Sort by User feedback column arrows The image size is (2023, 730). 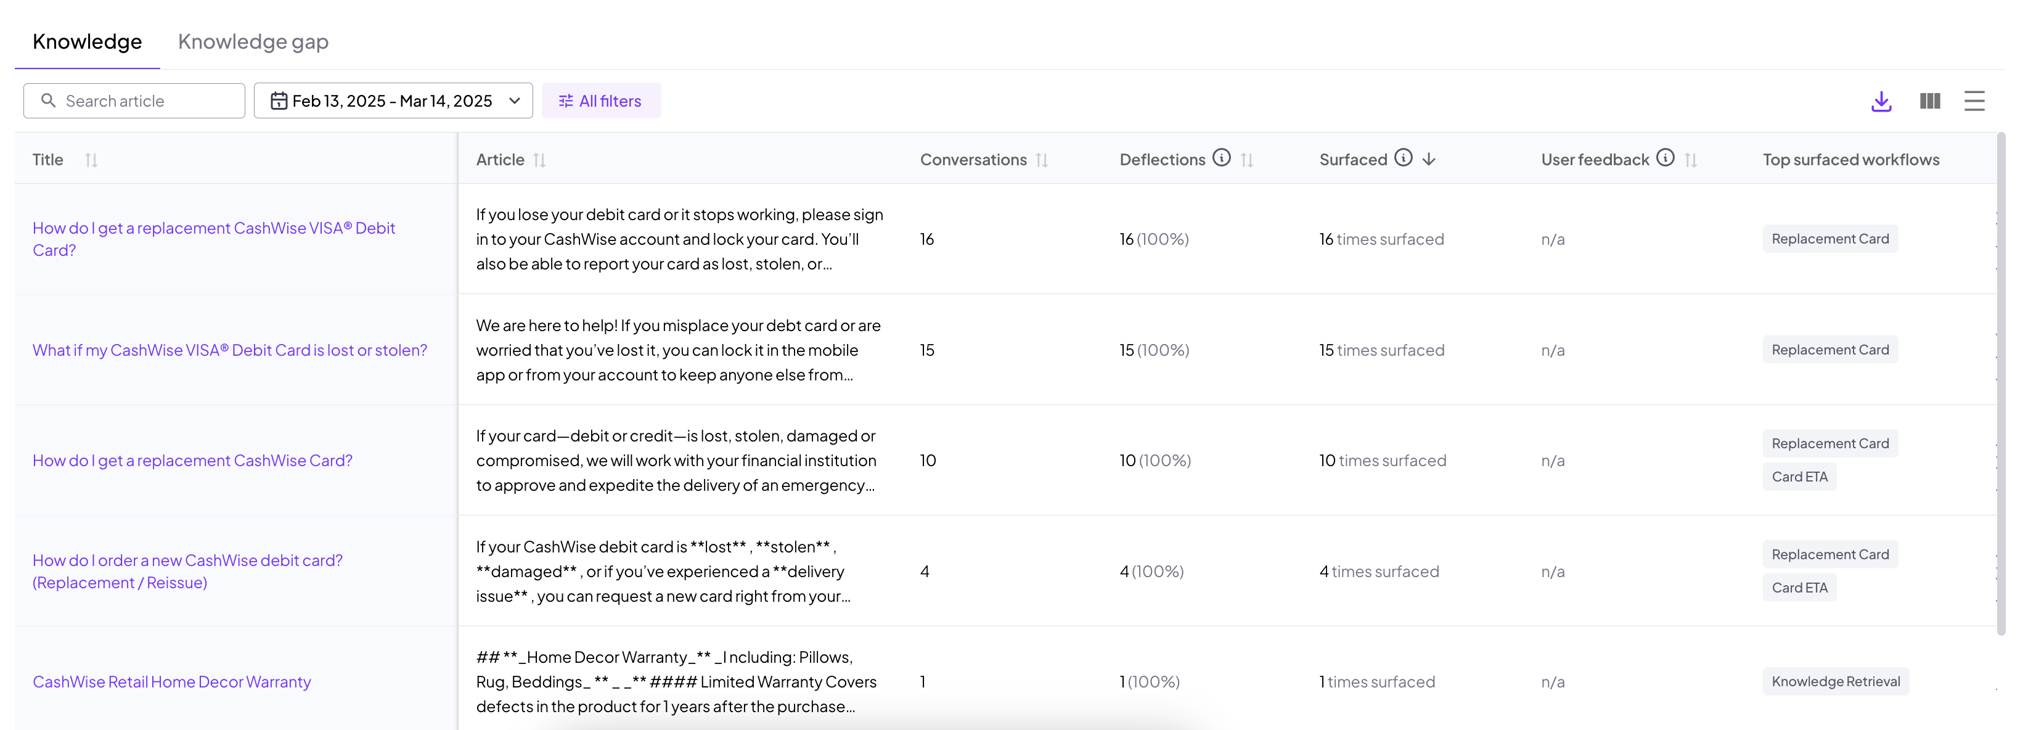pos(1691,160)
